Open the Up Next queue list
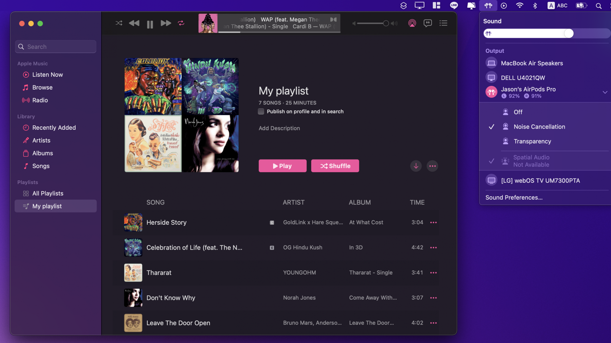 (443, 23)
